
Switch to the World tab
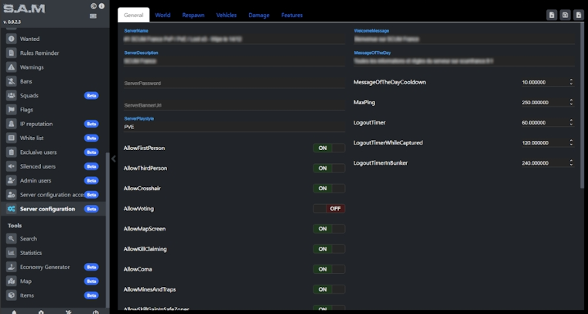(162, 15)
